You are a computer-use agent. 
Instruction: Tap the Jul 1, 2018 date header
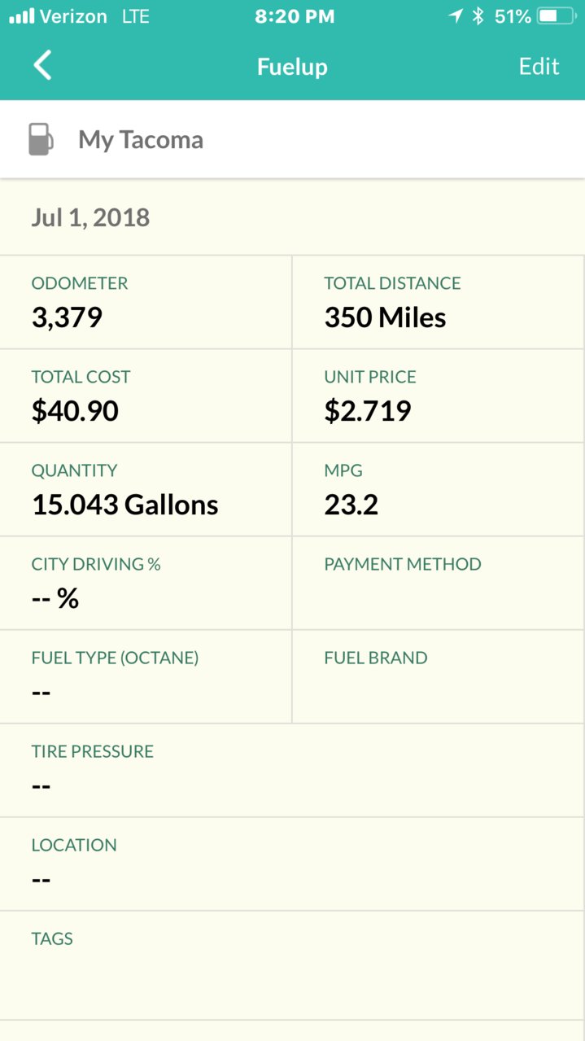point(90,217)
